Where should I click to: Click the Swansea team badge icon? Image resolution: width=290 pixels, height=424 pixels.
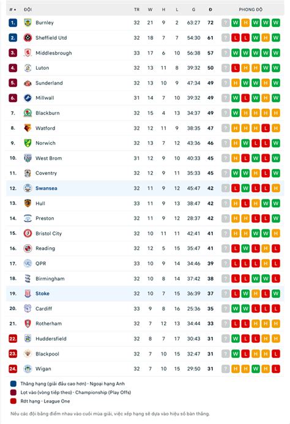28,188
